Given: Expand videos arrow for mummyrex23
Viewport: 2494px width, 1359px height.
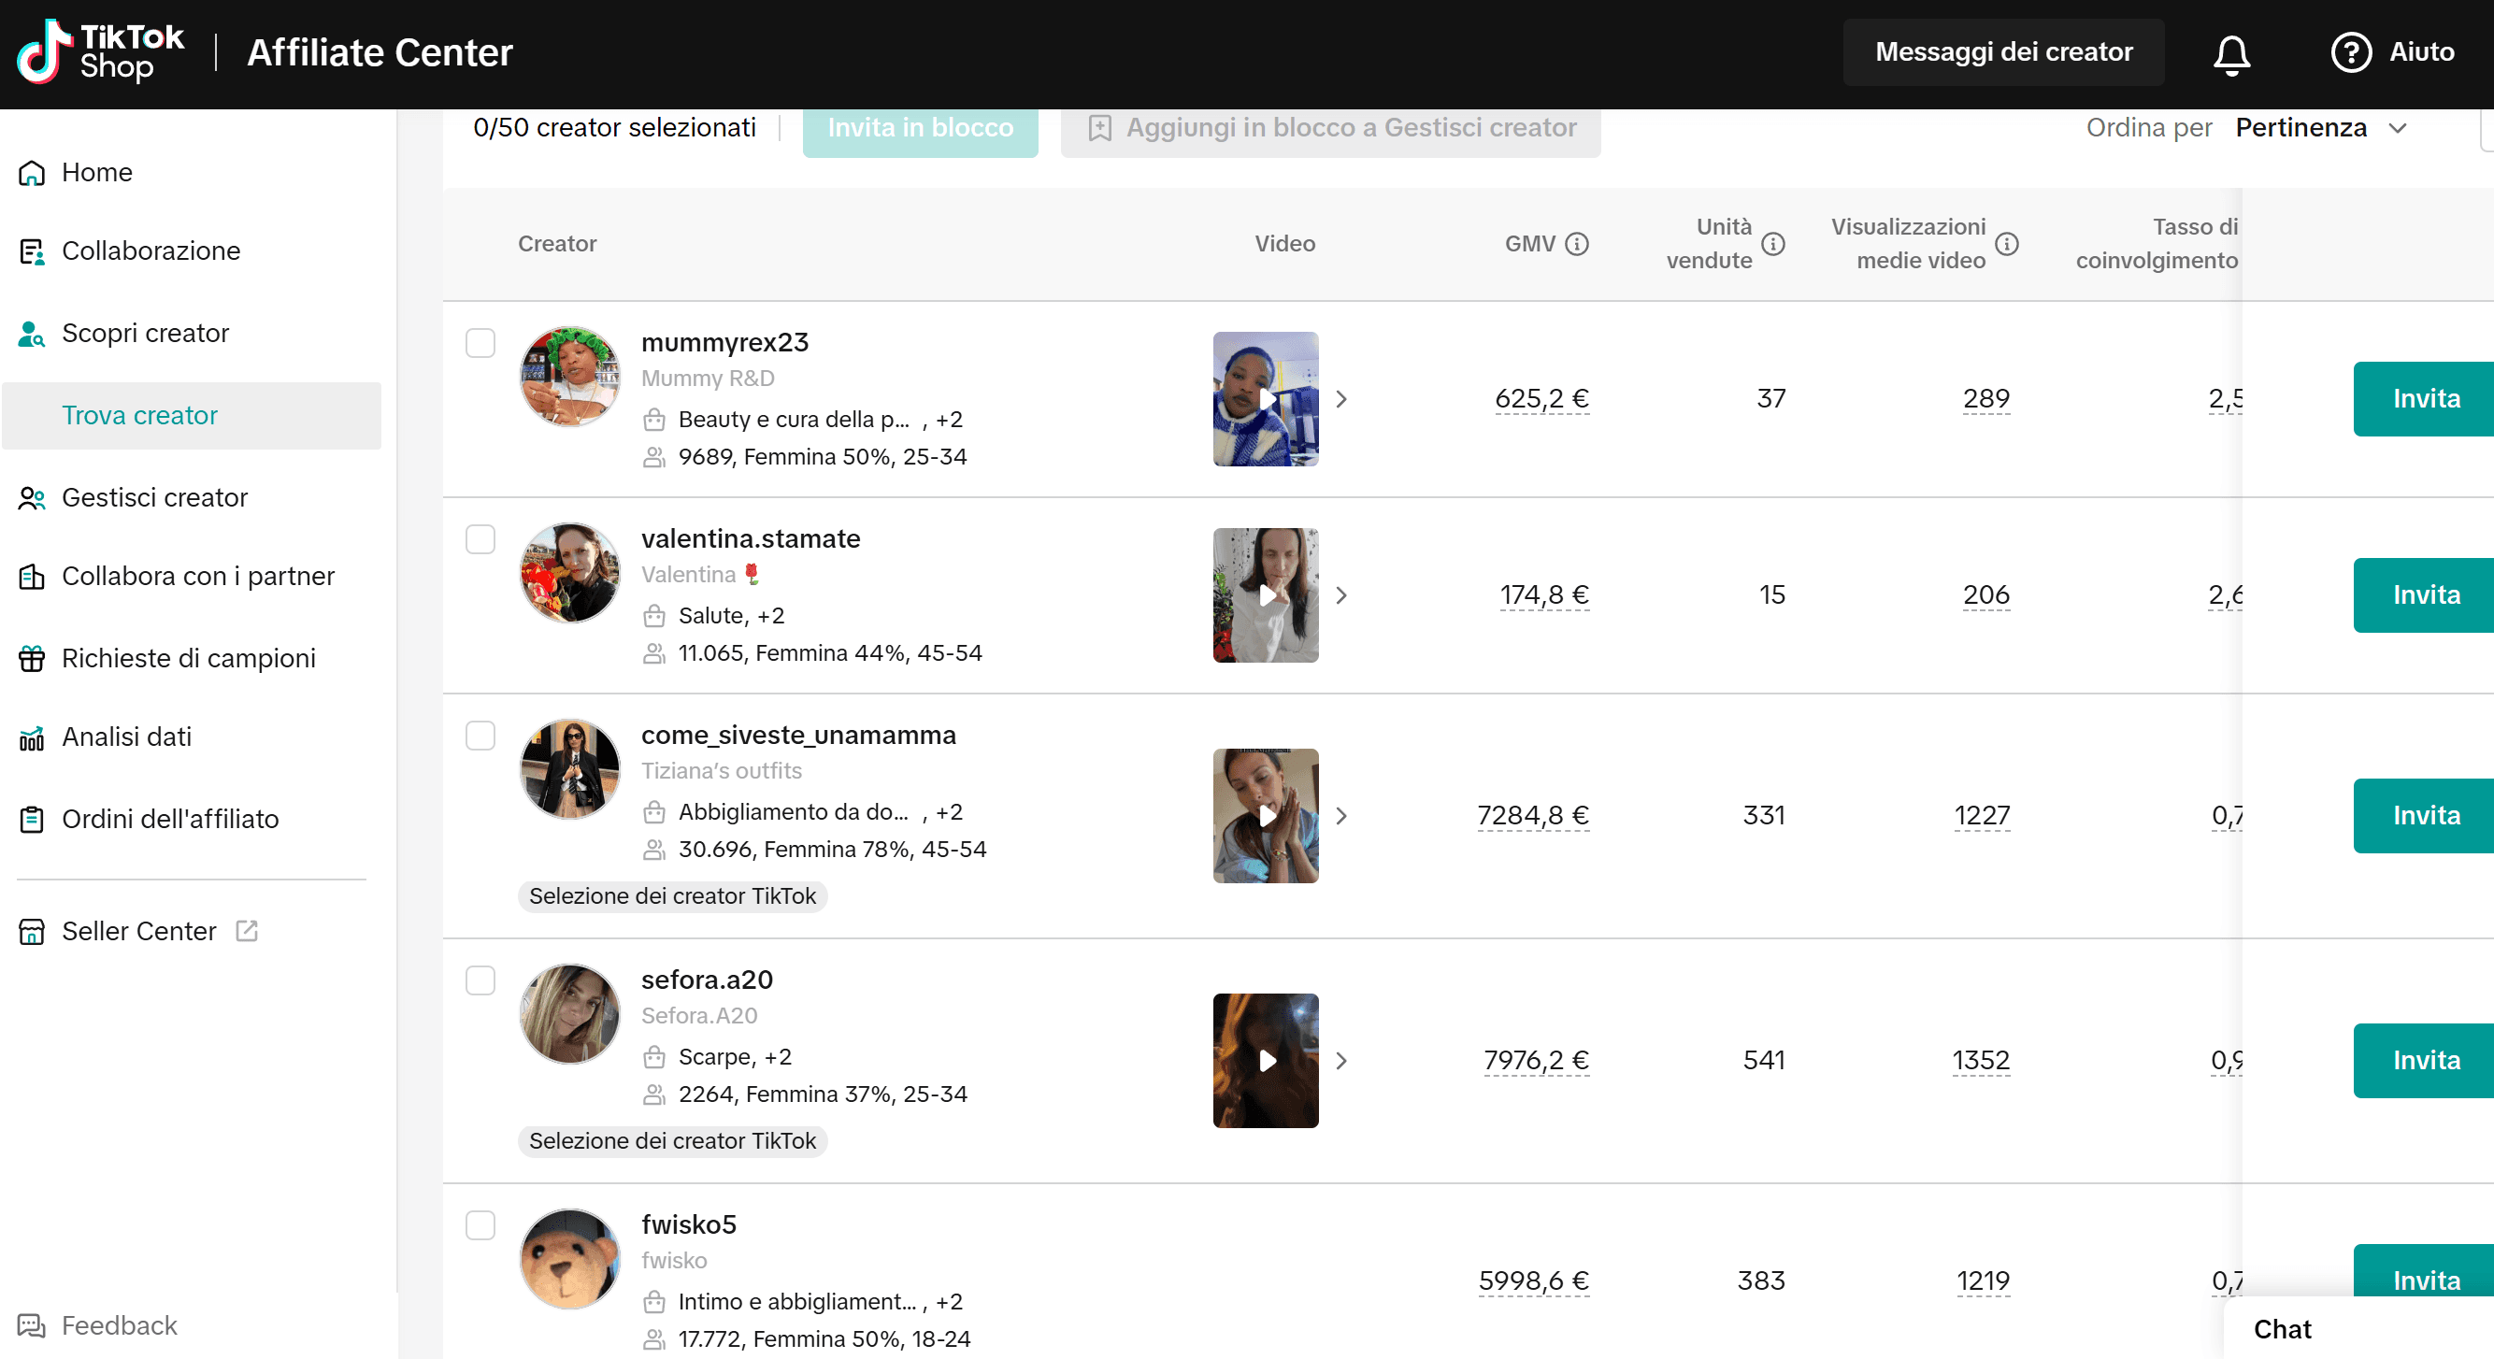Looking at the screenshot, I should tap(1342, 399).
